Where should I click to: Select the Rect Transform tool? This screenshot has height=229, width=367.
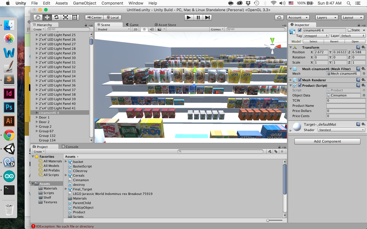75,17
